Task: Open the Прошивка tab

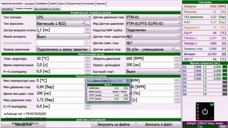Action: click(x=100, y=4)
